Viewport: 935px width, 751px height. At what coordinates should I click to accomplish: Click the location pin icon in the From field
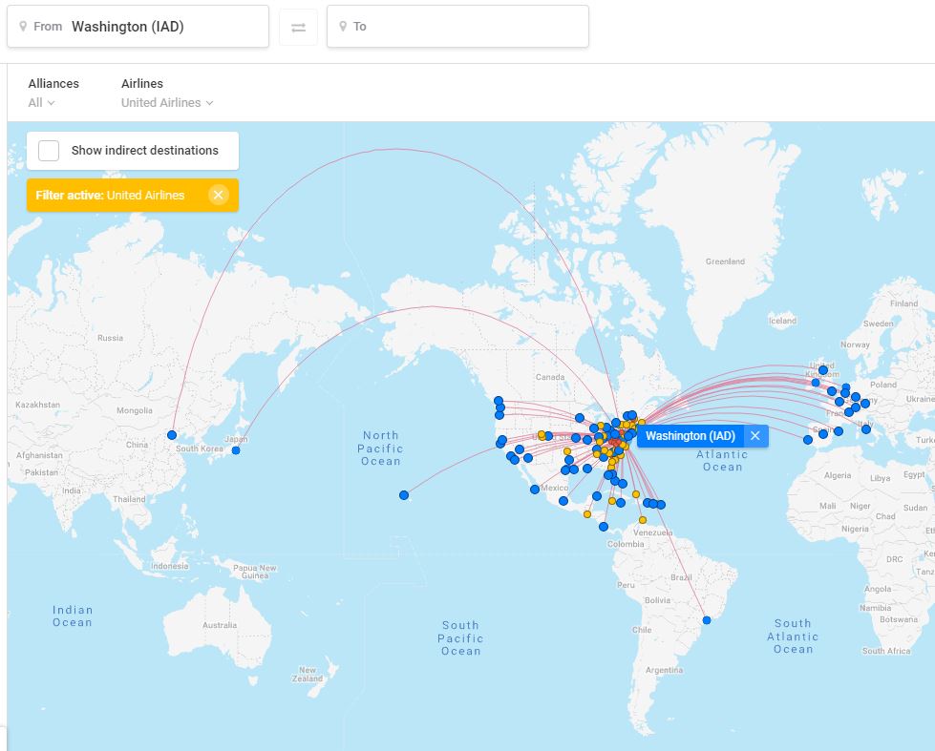[22, 26]
